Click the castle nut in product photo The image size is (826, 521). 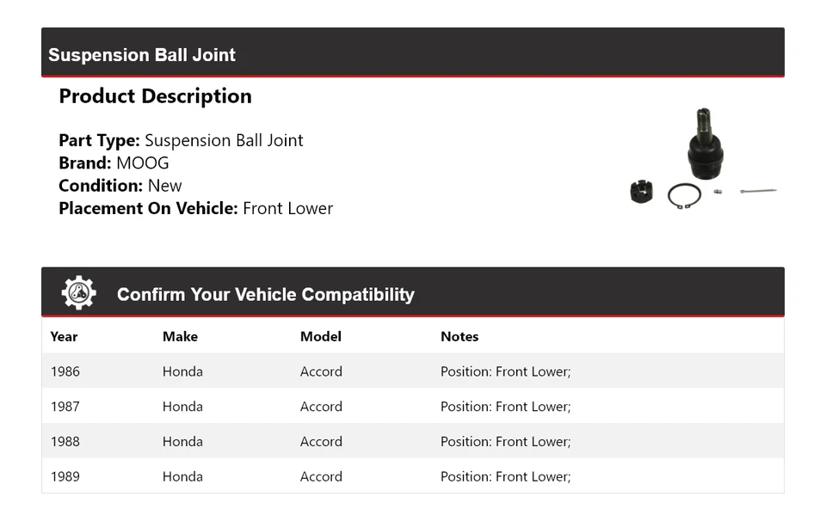pos(640,193)
